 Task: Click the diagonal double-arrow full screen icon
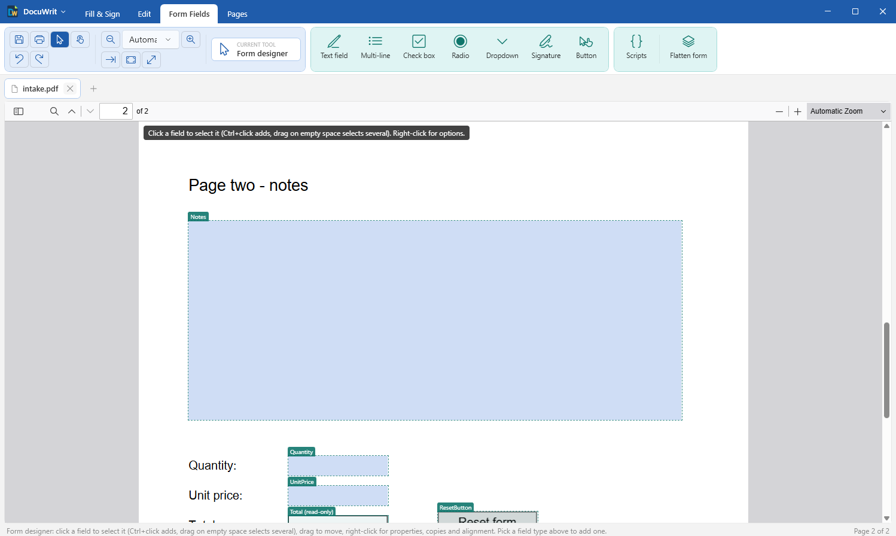(151, 59)
